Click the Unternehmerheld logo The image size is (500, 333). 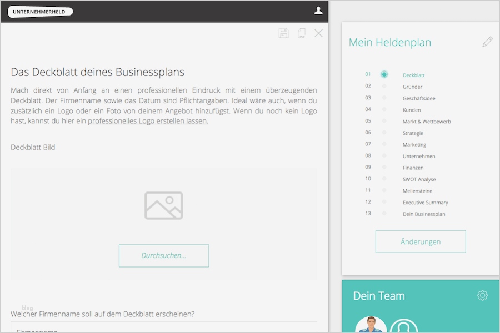click(x=40, y=11)
